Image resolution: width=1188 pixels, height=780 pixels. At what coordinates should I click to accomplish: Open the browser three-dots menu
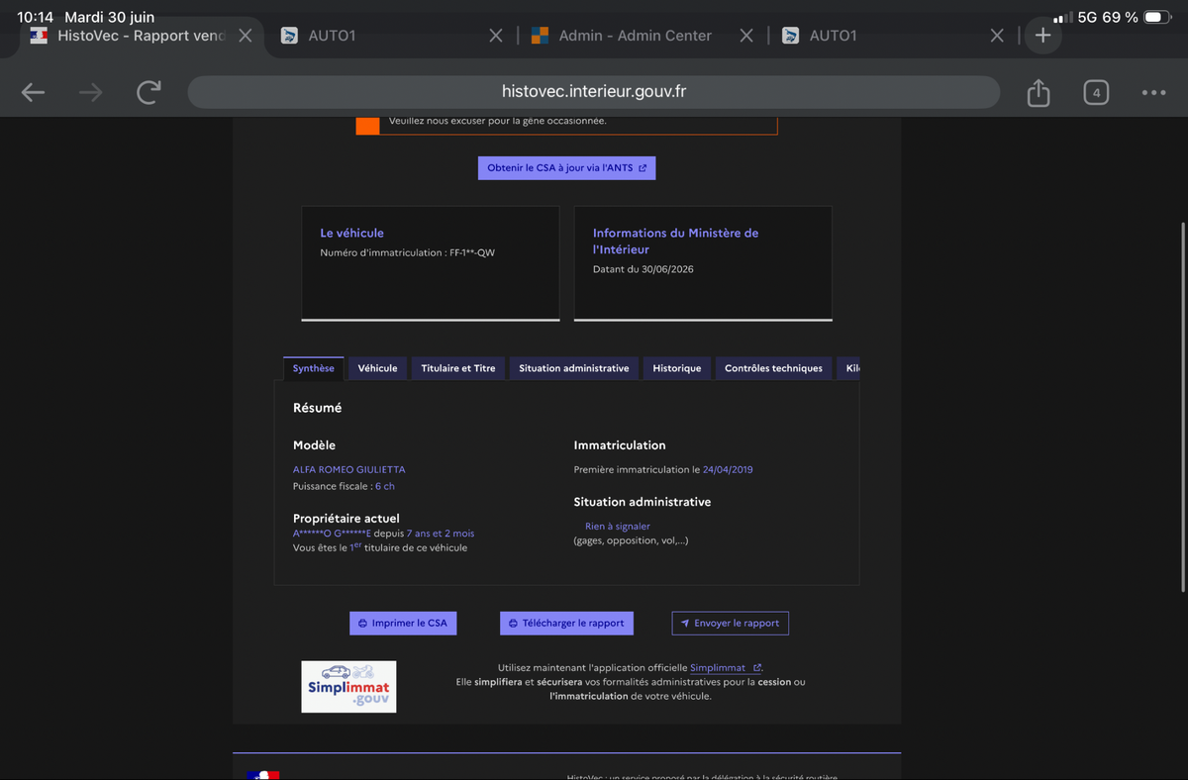[x=1153, y=93]
